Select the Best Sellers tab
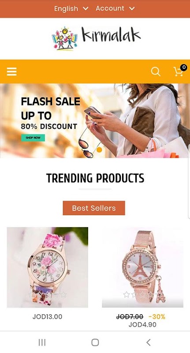The width and height of the screenshot is (190, 353). pyautogui.click(x=94, y=208)
